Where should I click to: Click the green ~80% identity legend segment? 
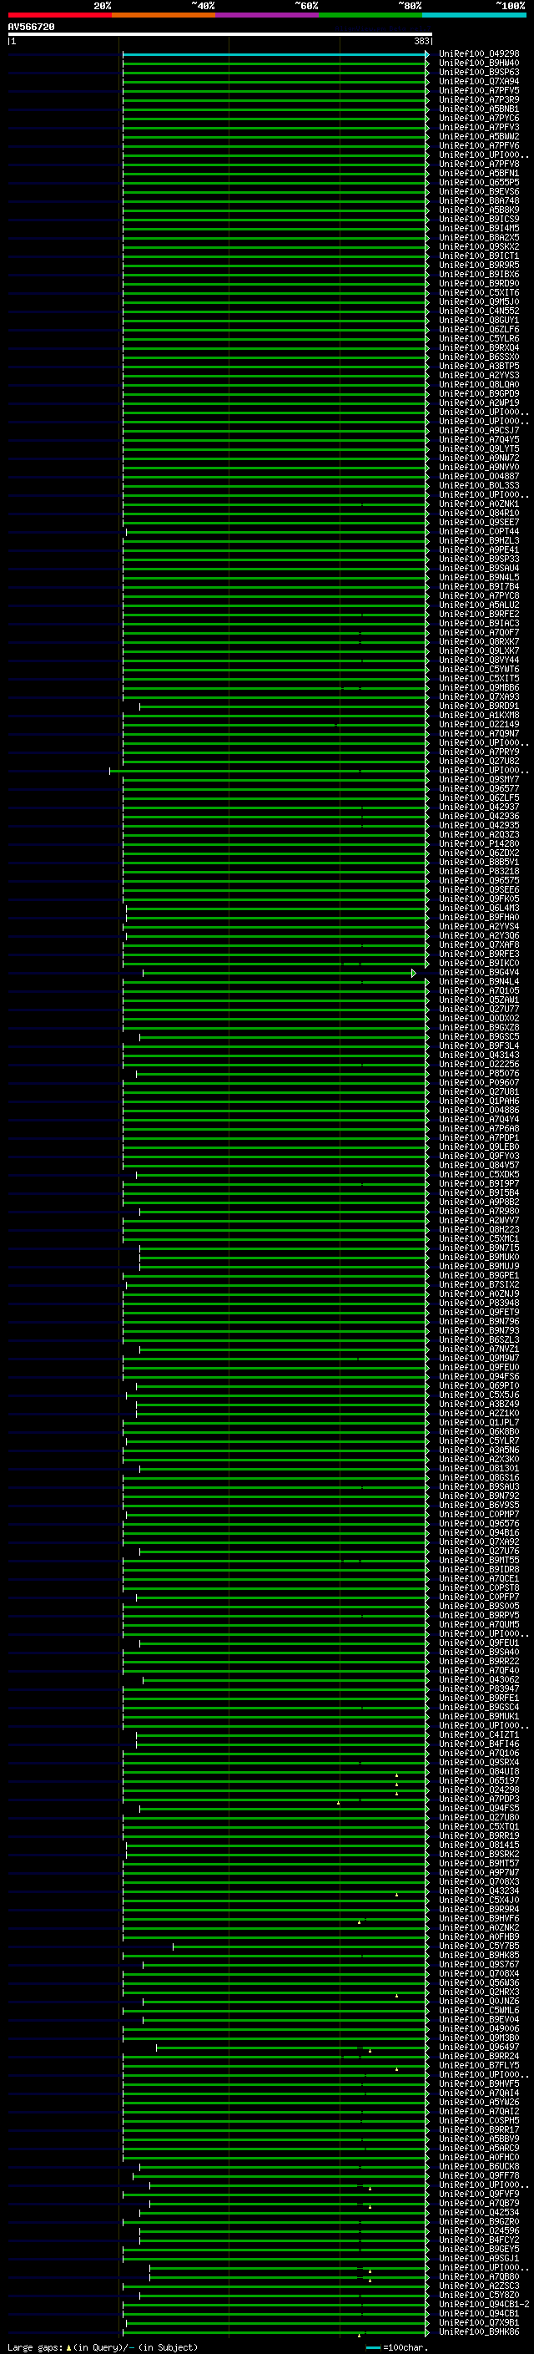pyautogui.click(x=370, y=15)
